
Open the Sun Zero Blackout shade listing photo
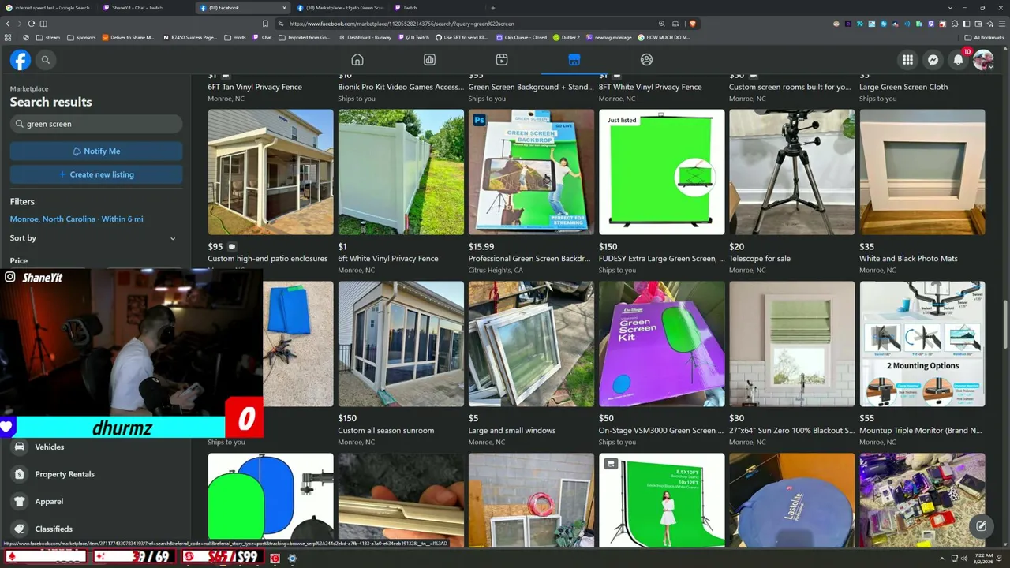tap(791, 344)
